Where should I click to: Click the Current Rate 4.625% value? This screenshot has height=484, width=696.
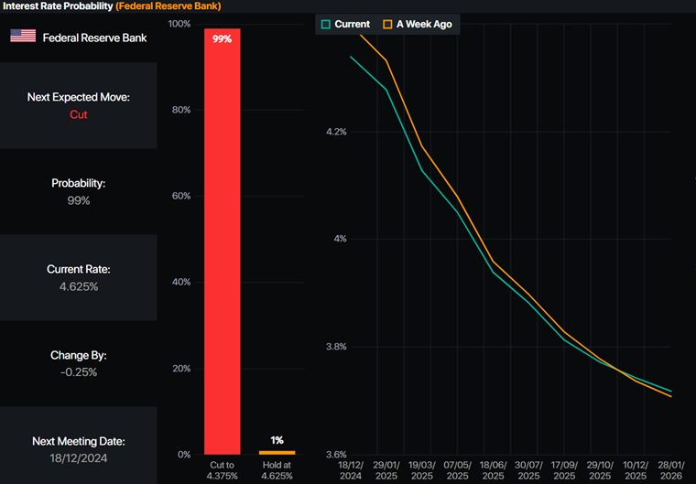(78, 286)
